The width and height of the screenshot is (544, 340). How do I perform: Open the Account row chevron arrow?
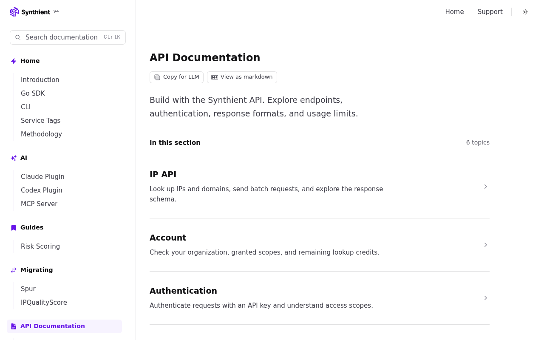(x=485, y=245)
